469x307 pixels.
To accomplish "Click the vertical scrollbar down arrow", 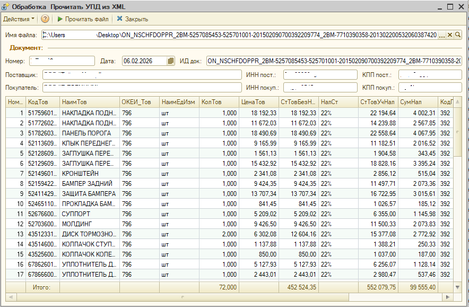I will (458, 287).
